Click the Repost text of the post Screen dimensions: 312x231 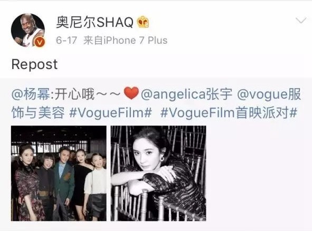pos(35,64)
